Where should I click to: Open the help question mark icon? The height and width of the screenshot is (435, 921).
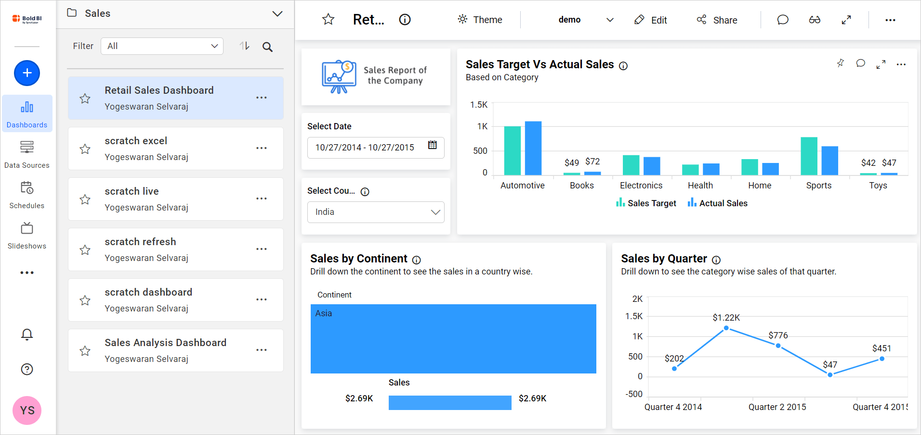pos(27,369)
